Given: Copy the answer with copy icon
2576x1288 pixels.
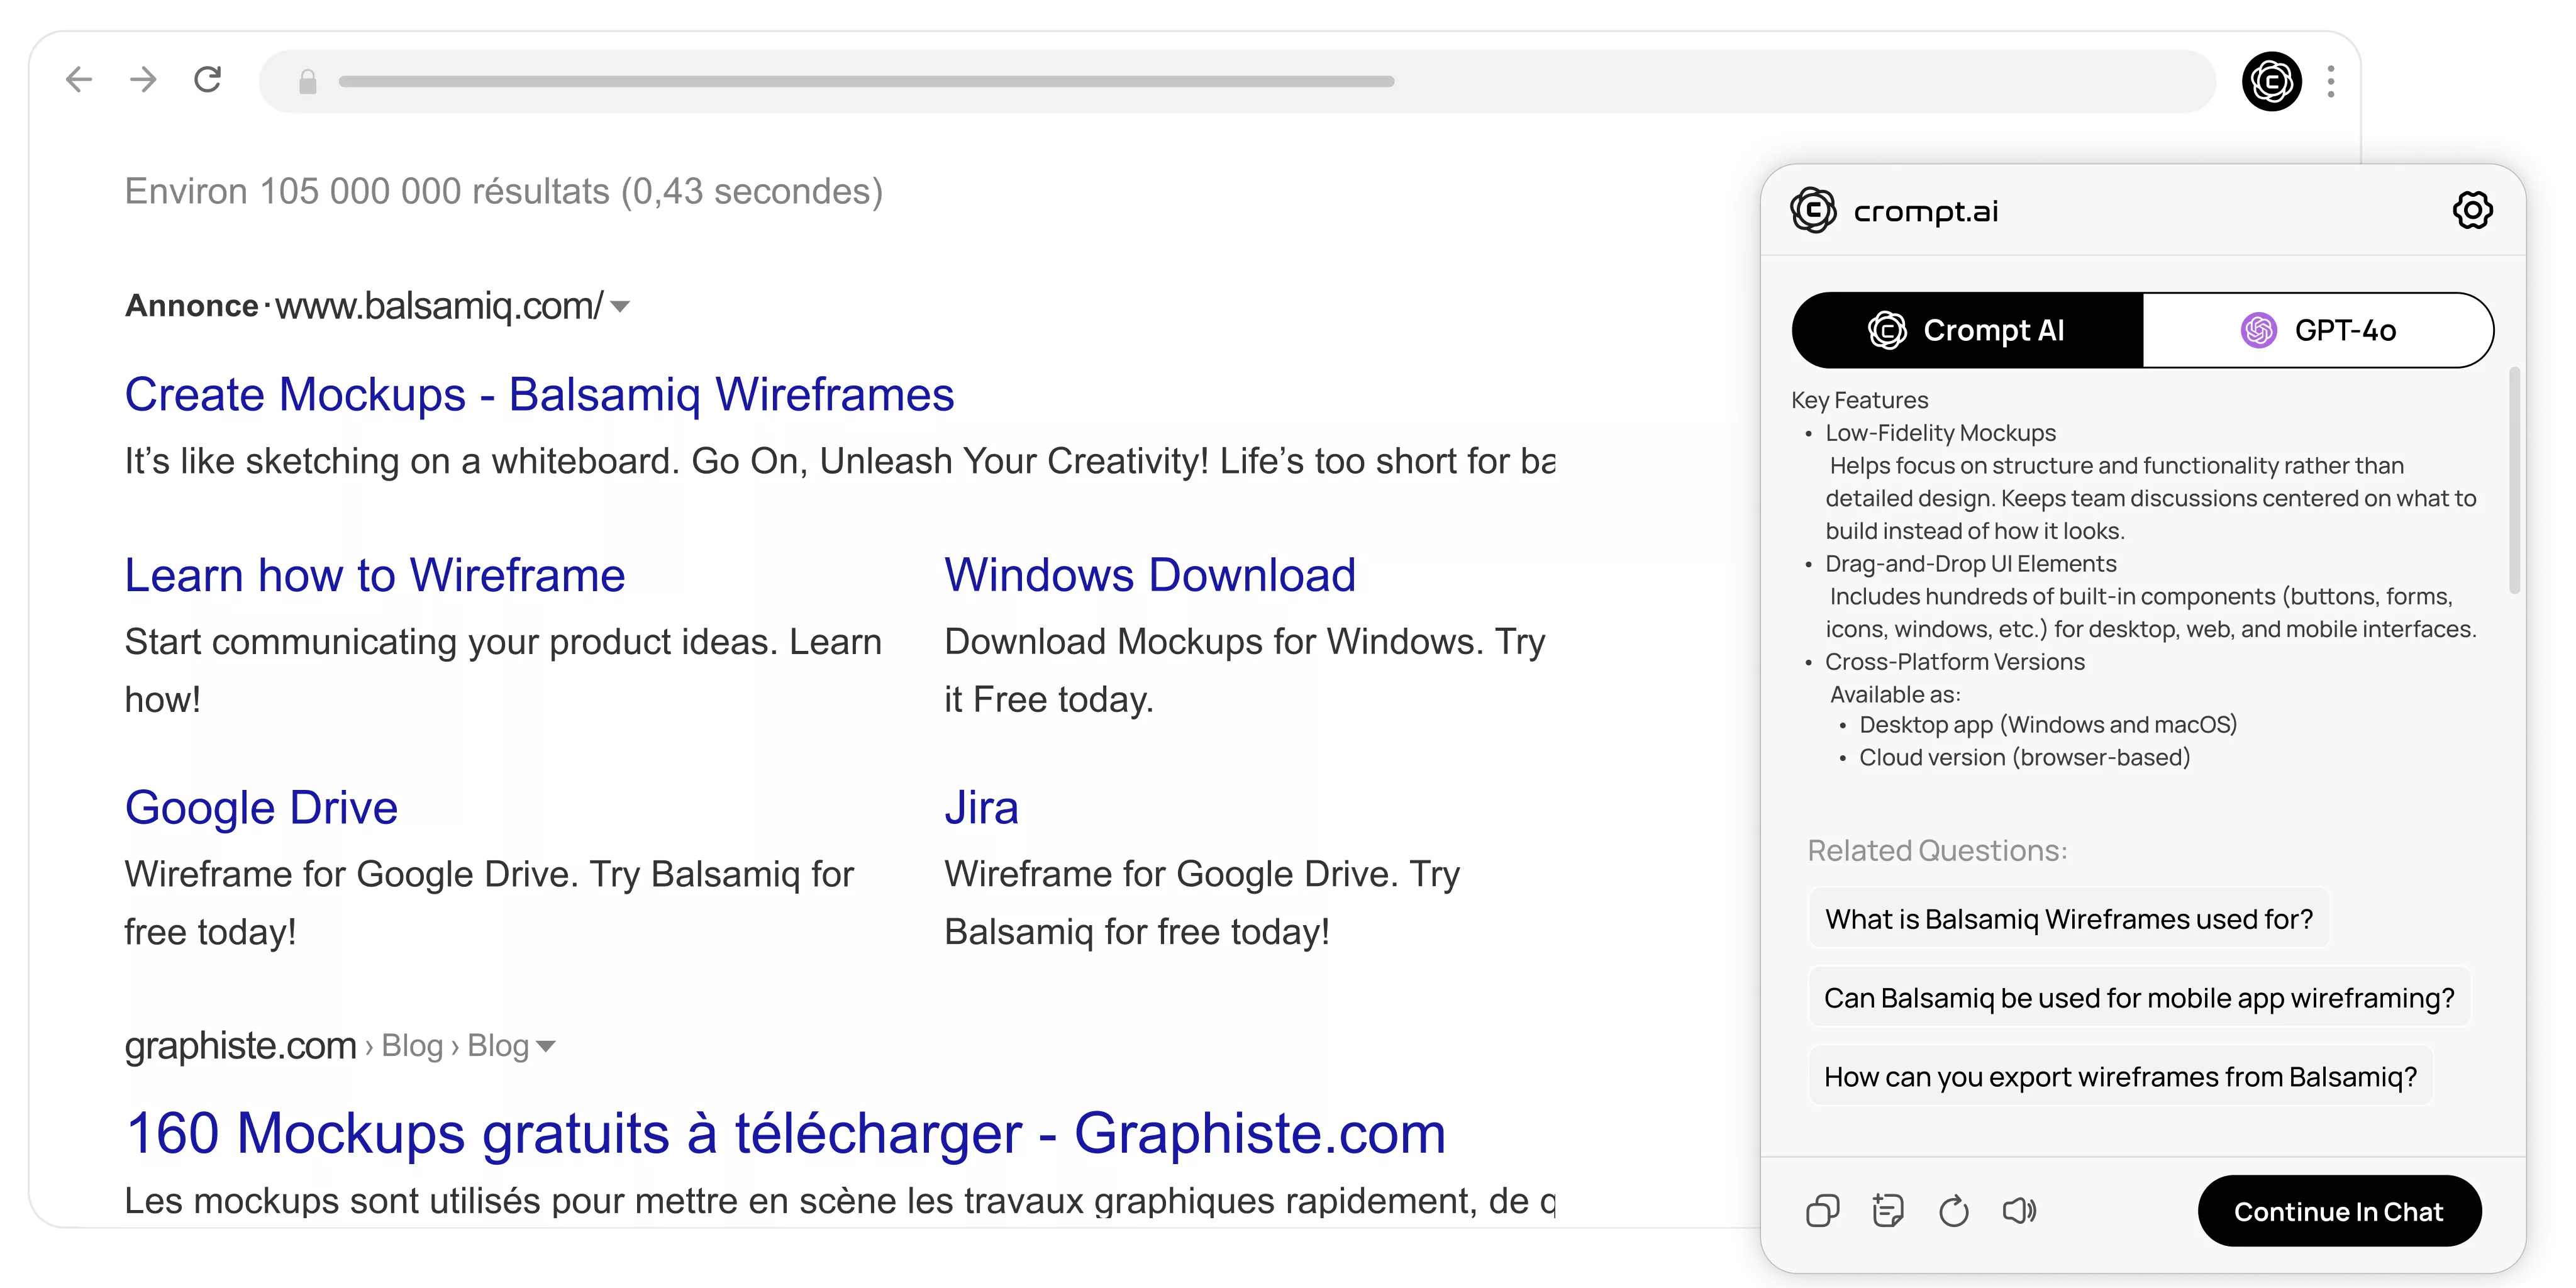Looking at the screenshot, I should (x=1822, y=1211).
